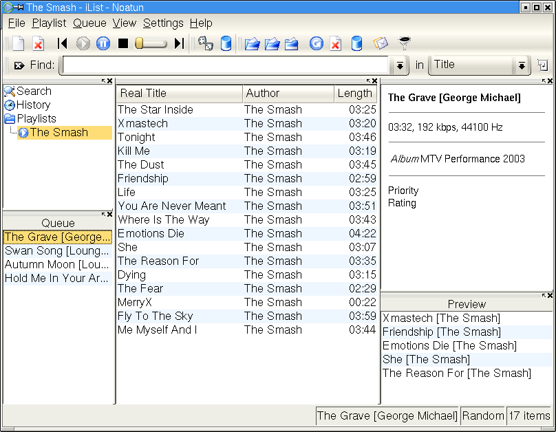The width and height of the screenshot is (556, 432).
Task: Click the first page-with-red-X toolbar icon
Action: [38, 43]
